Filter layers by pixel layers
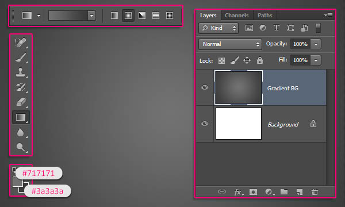This screenshot has height=207, width=345. pyautogui.click(x=249, y=28)
